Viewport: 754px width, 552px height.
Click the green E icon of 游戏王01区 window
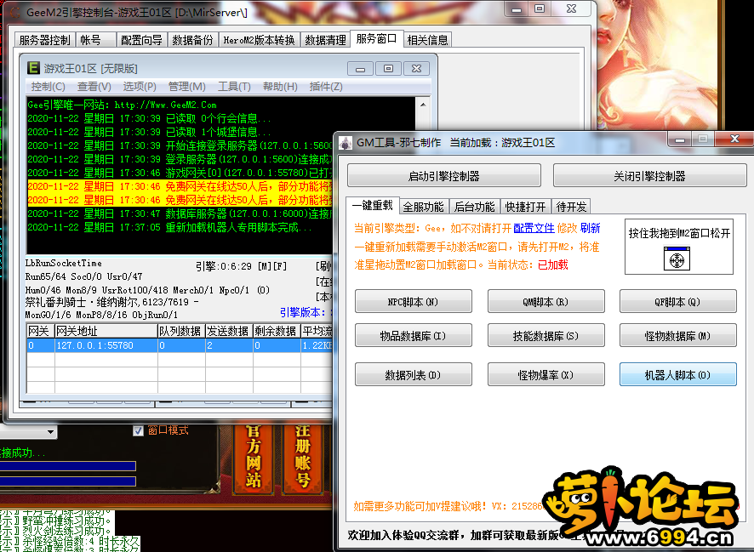click(x=33, y=68)
